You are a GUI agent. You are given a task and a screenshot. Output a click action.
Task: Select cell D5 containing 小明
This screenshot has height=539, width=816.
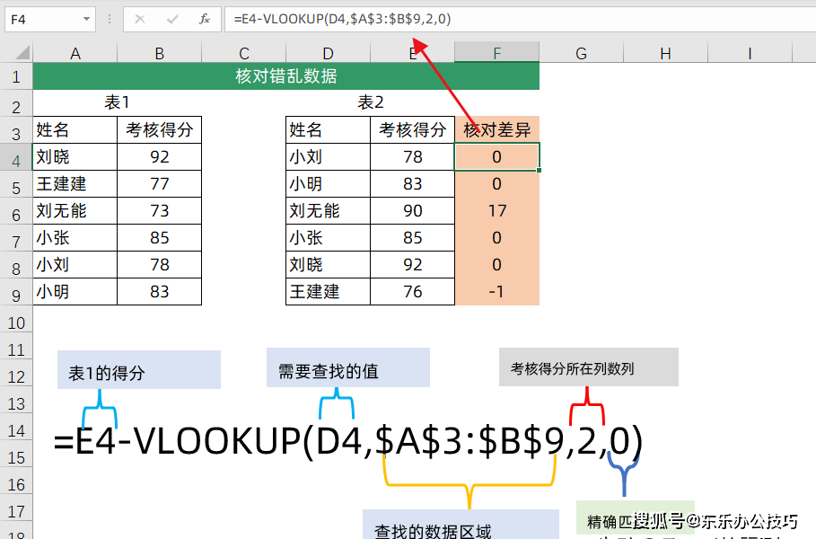[328, 184]
